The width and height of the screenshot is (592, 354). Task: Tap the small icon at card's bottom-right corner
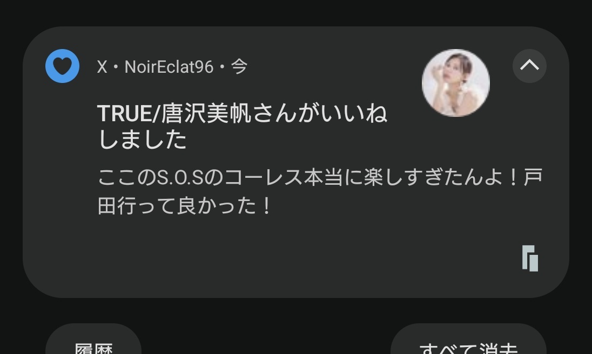(530, 258)
